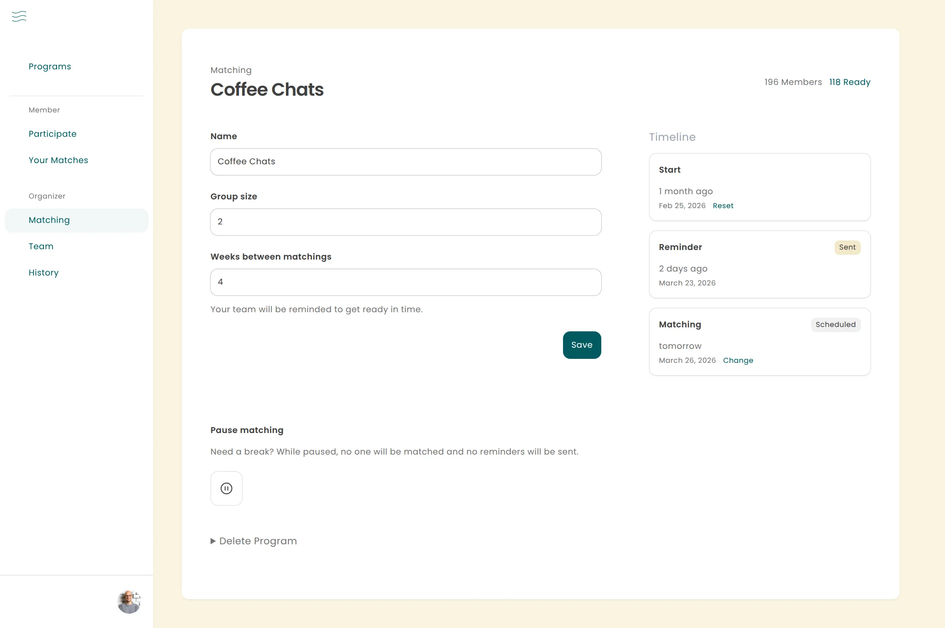945x628 pixels.
Task: Click the Save button
Action: pos(581,345)
